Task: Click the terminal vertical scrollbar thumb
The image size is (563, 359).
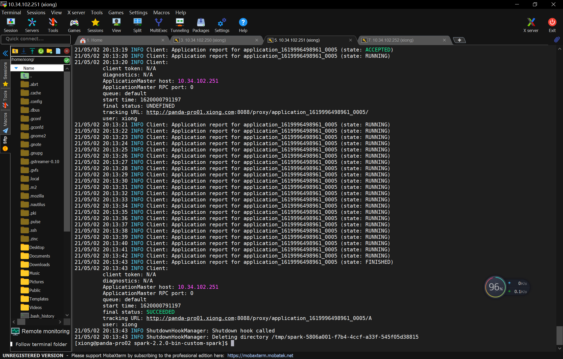Action: 559,335
